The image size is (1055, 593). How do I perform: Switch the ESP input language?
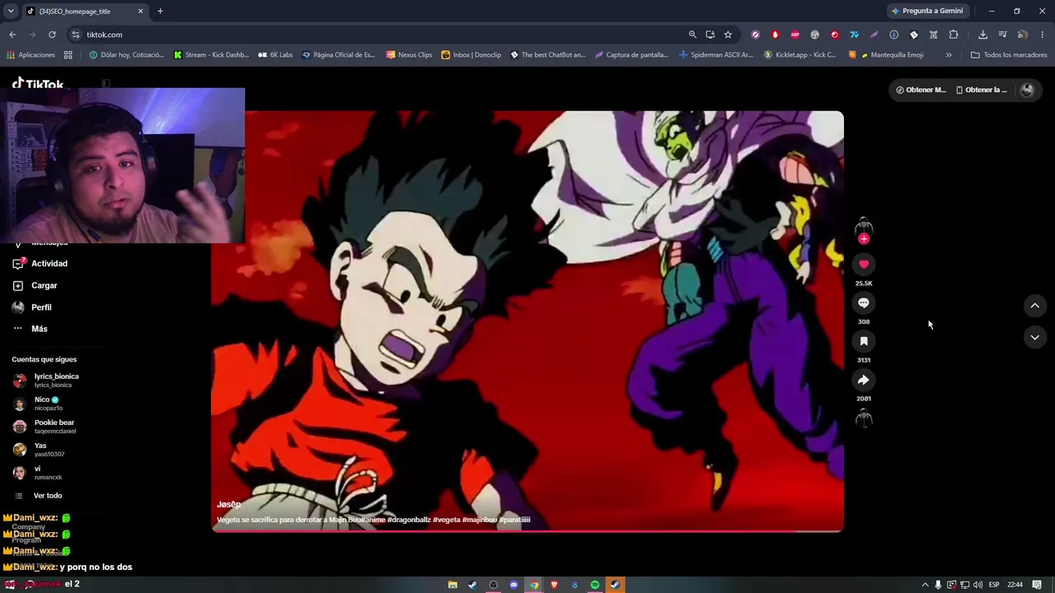click(x=994, y=585)
